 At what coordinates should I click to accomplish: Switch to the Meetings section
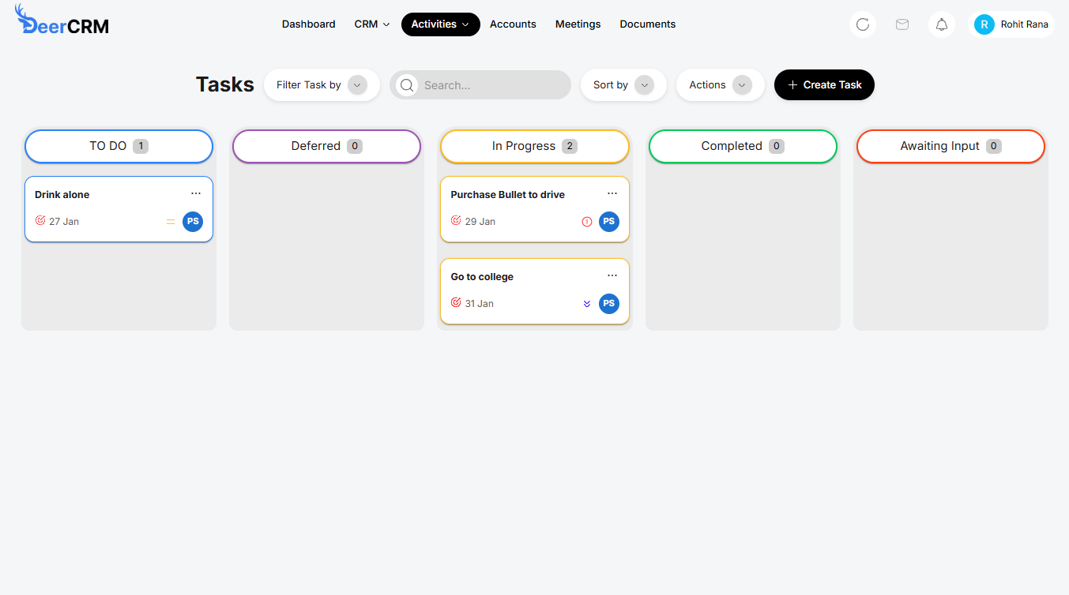[578, 24]
